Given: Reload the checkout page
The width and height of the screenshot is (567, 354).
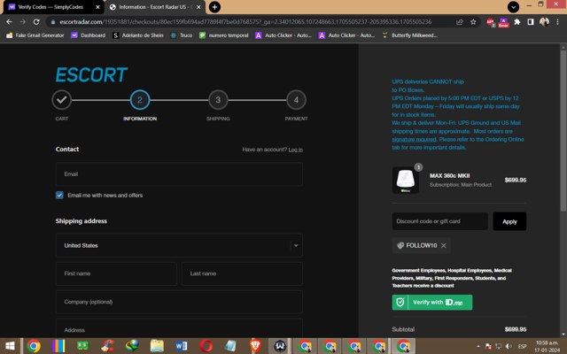Looking at the screenshot, I should coord(36,21).
